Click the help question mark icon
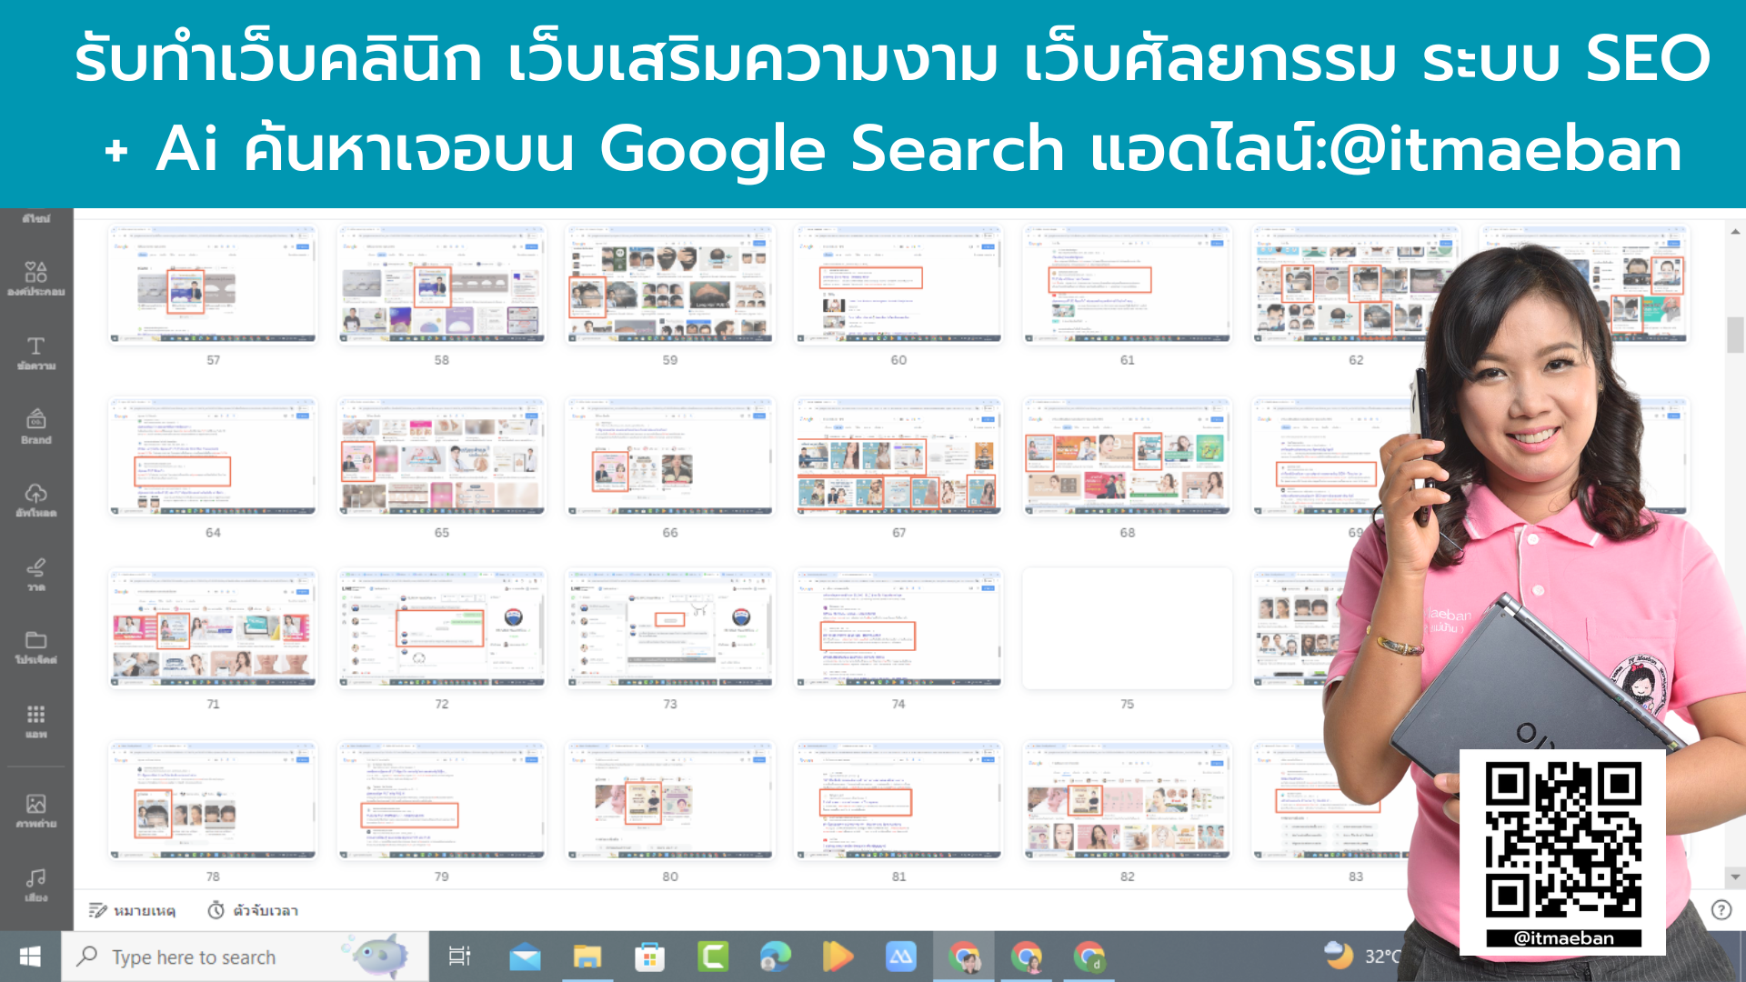Viewport: 1746px width, 982px height. click(1720, 910)
